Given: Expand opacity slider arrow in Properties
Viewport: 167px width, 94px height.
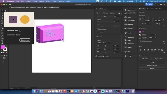Looking at the screenshot, I should [156, 38].
